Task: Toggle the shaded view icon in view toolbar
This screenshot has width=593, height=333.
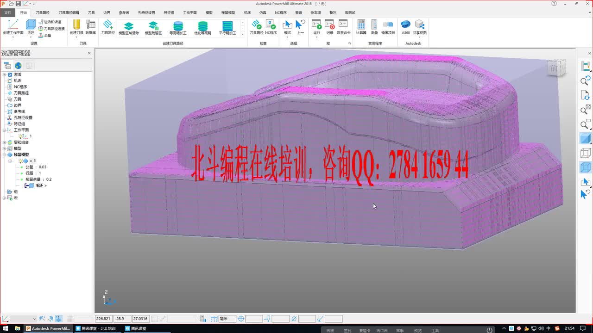Action: [x=586, y=138]
